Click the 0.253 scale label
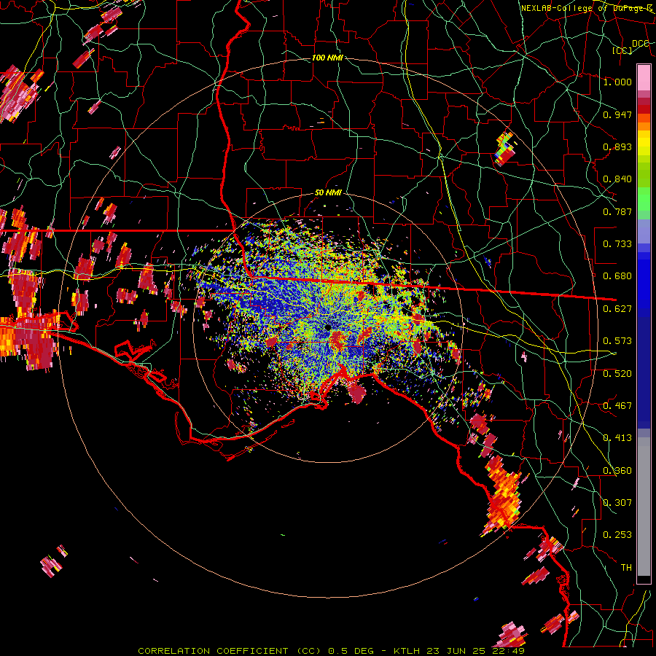Image resolution: width=656 pixels, height=656 pixels. click(x=617, y=535)
